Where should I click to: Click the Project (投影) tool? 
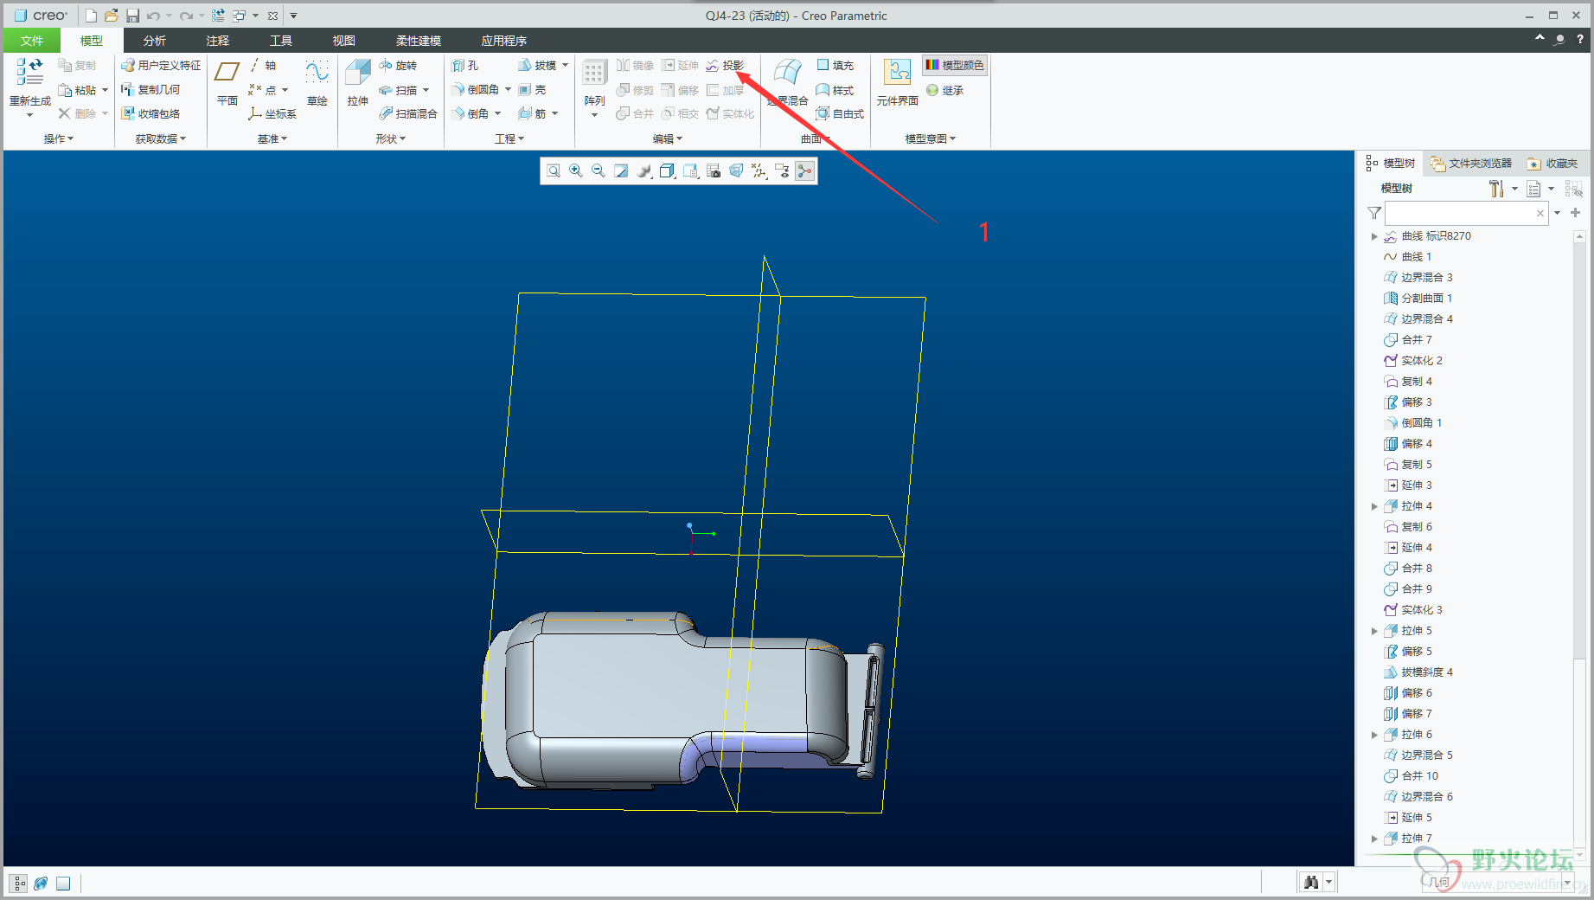[725, 66]
